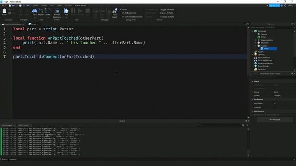
Task: Open the FILE menu
Action: pyautogui.click(x=4, y=6)
